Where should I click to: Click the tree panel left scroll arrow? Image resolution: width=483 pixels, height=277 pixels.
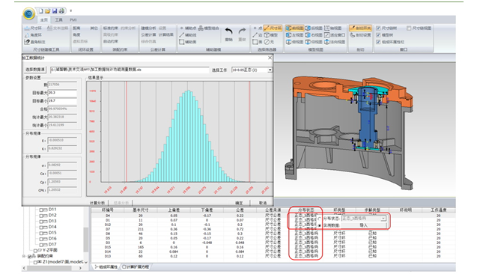click(x=24, y=268)
